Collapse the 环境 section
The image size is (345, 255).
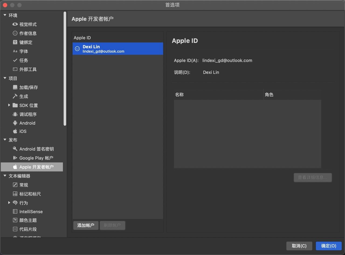point(5,15)
